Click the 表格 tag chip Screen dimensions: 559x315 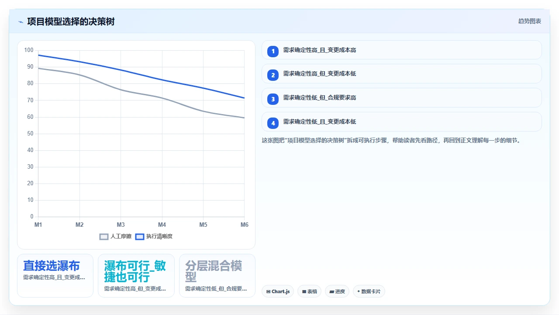[310, 291]
